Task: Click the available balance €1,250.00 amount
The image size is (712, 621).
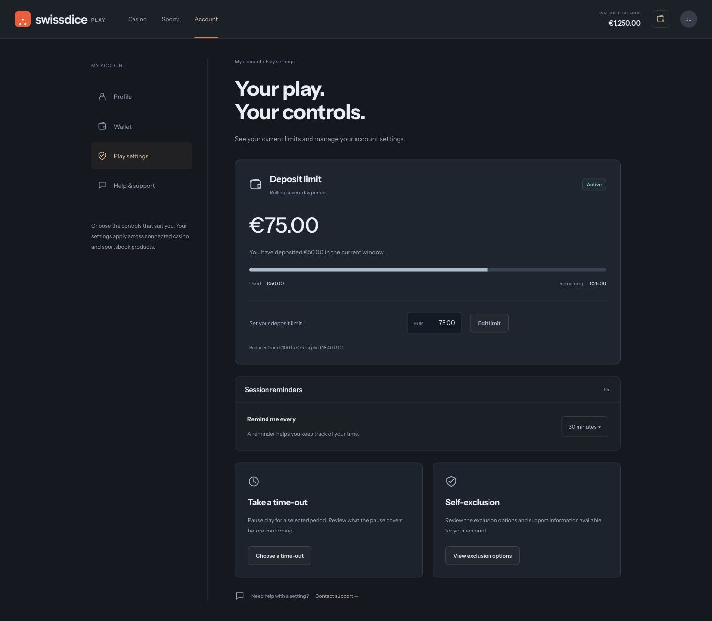Action: 624,23
